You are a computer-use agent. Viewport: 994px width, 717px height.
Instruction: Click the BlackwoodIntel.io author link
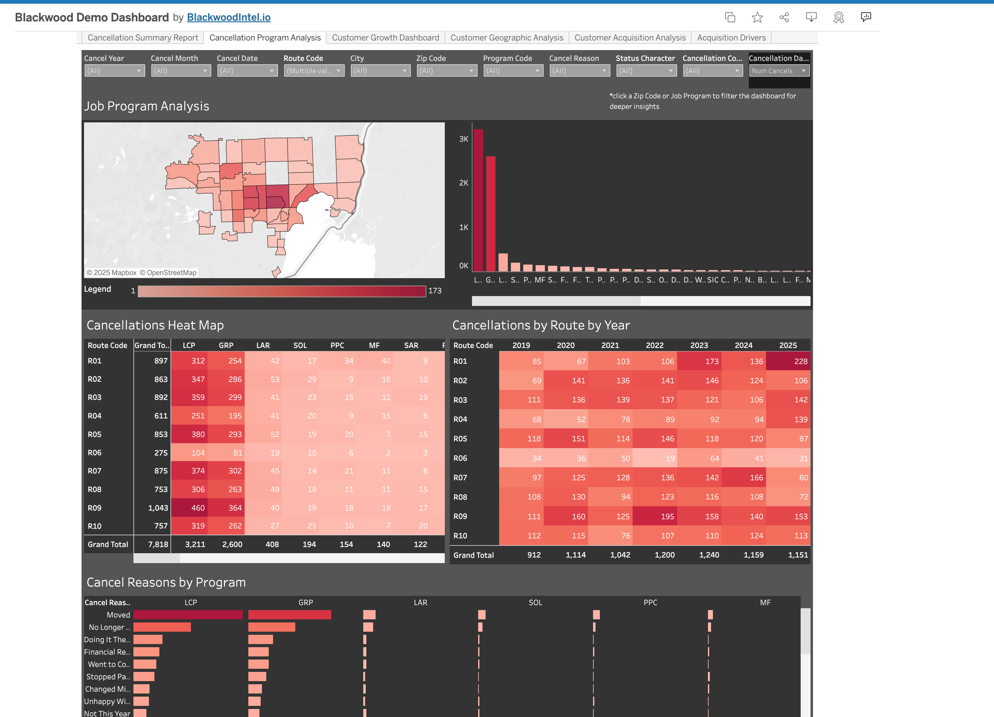click(228, 17)
